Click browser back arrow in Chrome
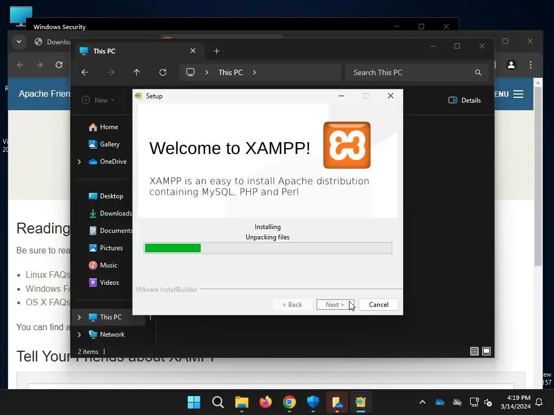Image resolution: width=554 pixels, height=415 pixels. pyautogui.click(x=20, y=65)
